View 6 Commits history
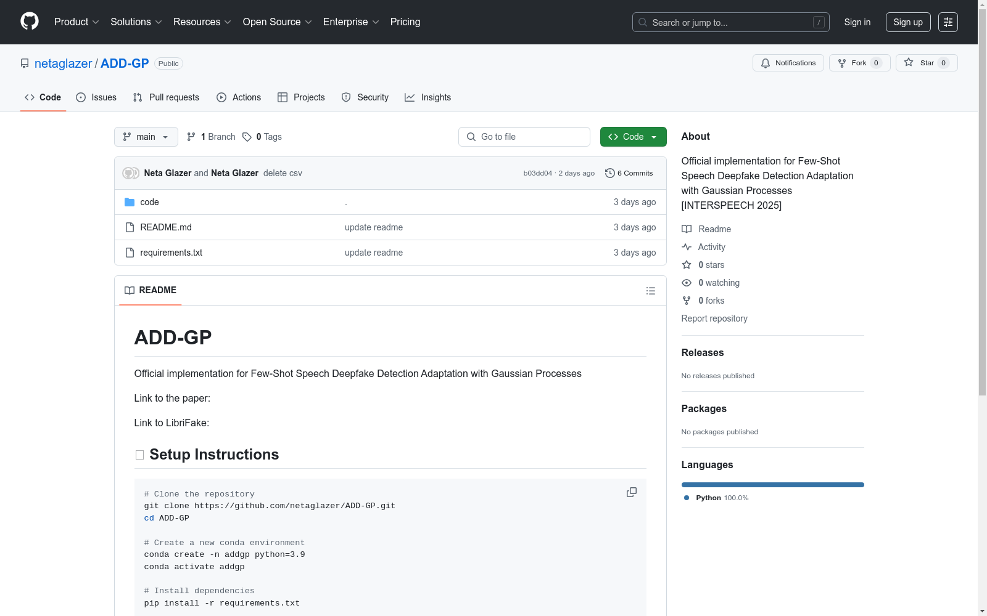This screenshot has height=616, width=987. 629,173
